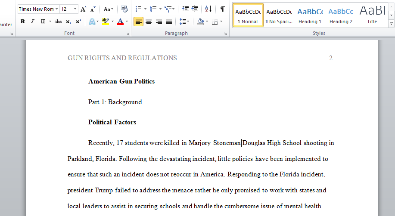The width and height of the screenshot is (395, 216).
Task: Expand the full Styles gallery
Action: click(x=391, y=24)
